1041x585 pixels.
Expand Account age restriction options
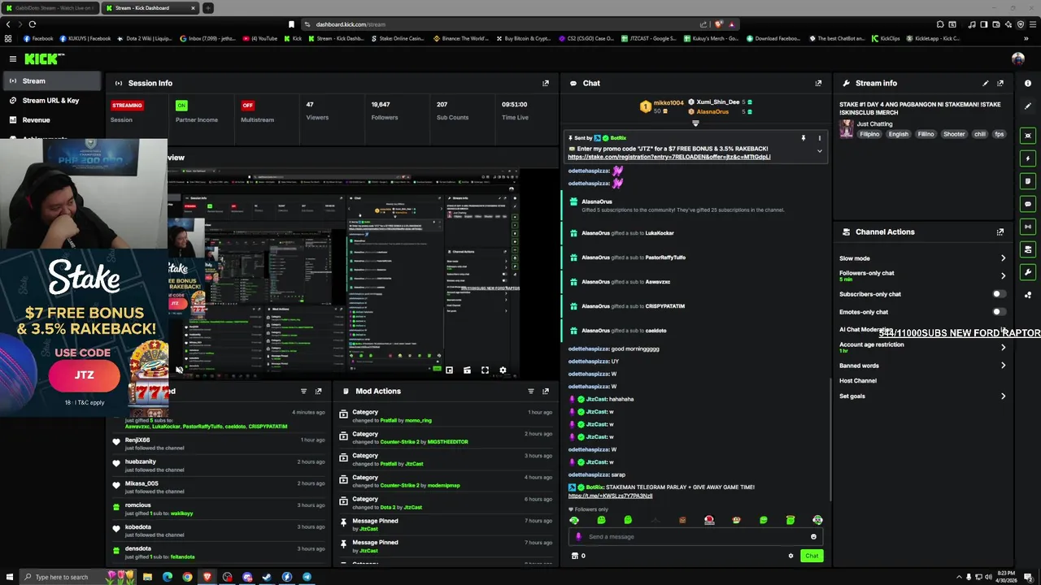(x=1003, y=347)
